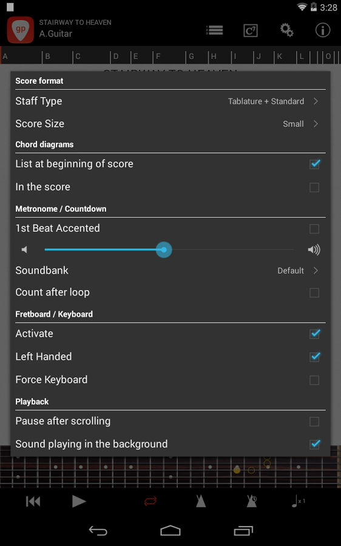341x546 pixels.
Task: Open Staff Type Tablature + Standard options
Action: tap(170, 101)
